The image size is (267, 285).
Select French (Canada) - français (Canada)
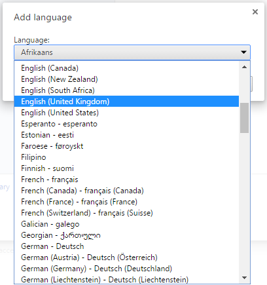coord(126,191)
